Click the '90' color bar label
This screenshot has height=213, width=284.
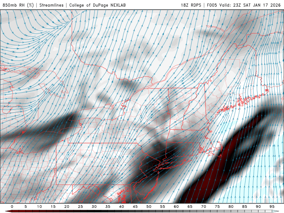coord(258,207)
